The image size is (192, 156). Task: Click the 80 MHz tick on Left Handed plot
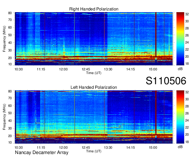10,91
